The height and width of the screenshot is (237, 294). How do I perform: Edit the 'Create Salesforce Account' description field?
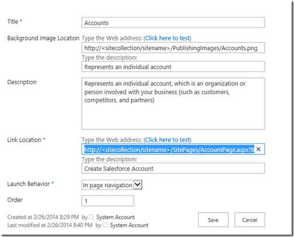point(173,169)
